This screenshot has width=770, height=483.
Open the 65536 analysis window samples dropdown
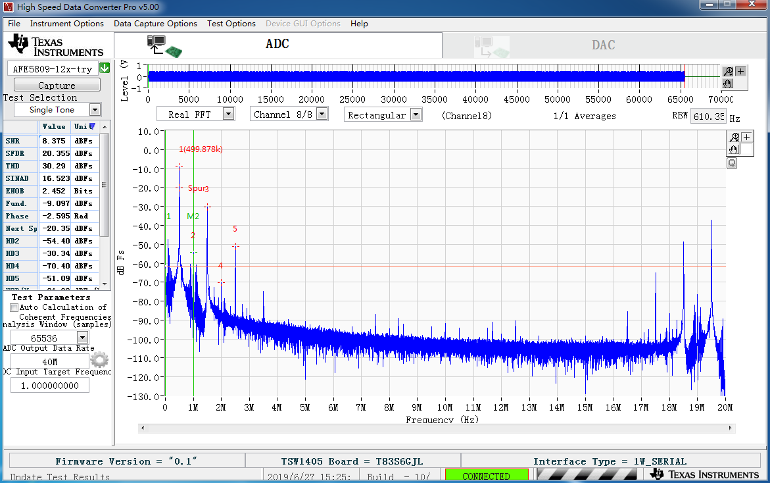[82, 338]
